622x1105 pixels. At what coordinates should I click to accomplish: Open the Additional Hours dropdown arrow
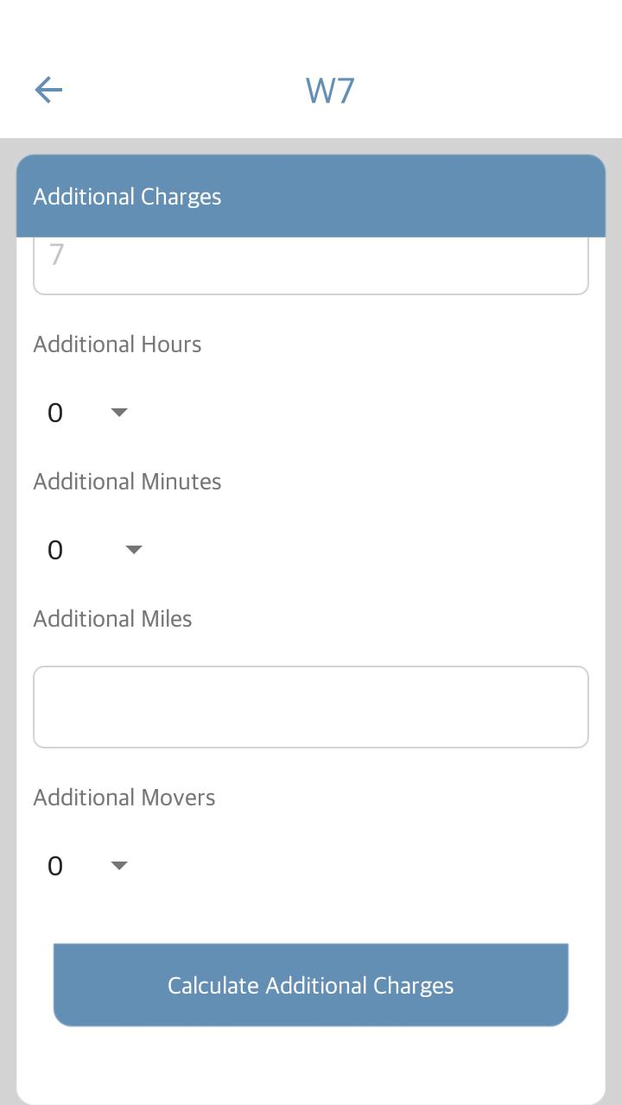click(119, 413)
